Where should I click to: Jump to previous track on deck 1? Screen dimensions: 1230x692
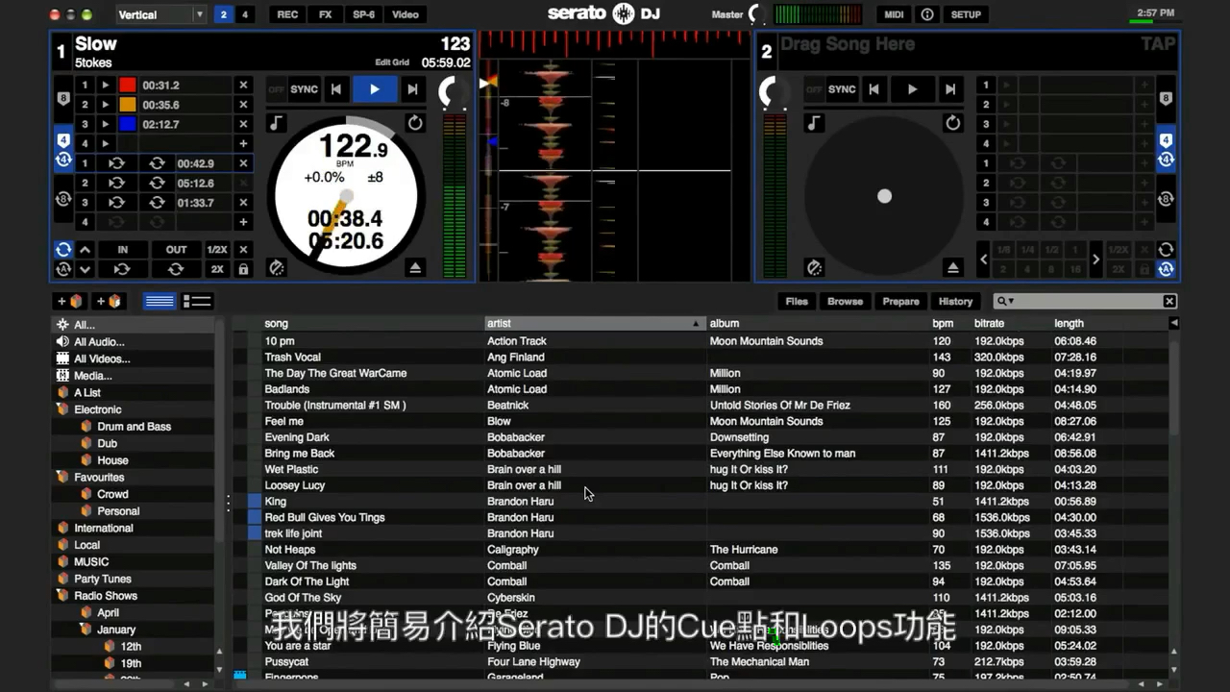(335, 89)
